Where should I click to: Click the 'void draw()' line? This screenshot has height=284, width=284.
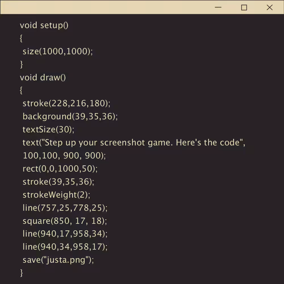(x=43, y=78)
